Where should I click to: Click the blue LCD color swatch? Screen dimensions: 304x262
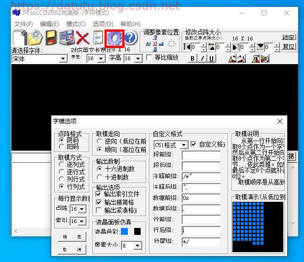point(124,231)
